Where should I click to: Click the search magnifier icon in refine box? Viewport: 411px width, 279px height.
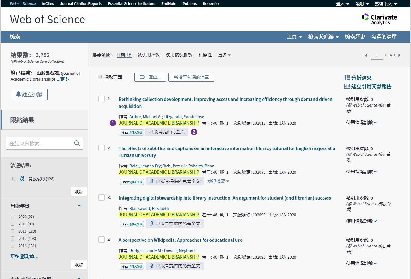pyautogui.click(x=77, y=143)
